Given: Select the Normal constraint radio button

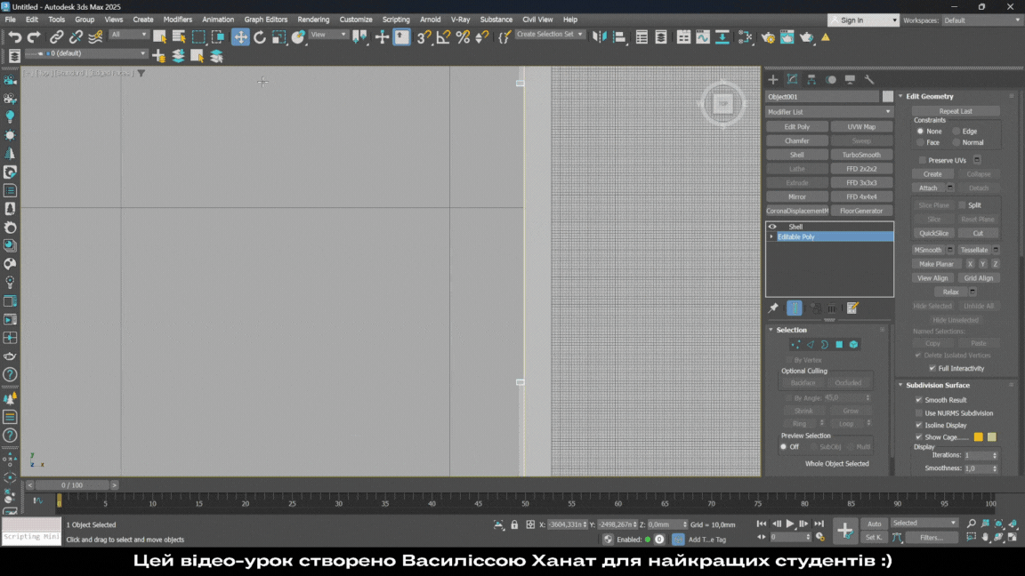Looking at the screenshot, I should click(x=956, y=142).
